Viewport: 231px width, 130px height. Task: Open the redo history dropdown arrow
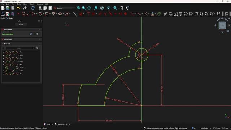[x=28, y=8]
